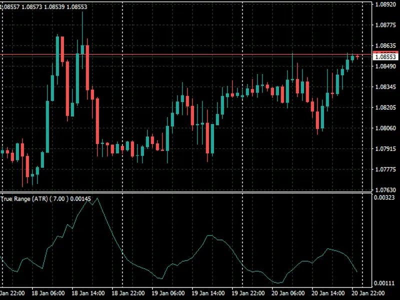
Task: Click the red horizontal bid price line
Action: point(186,54)
